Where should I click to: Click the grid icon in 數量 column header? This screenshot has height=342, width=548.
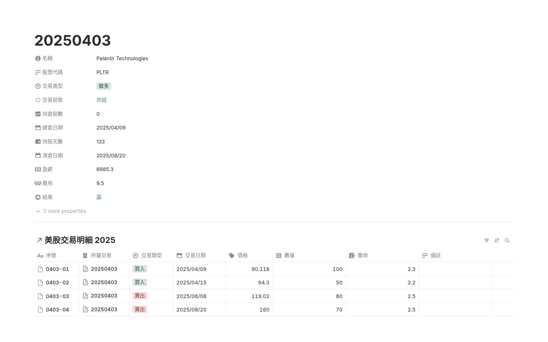(x=279, y=256)
